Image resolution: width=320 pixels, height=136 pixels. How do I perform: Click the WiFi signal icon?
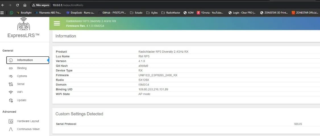click(x=11, y=92)
